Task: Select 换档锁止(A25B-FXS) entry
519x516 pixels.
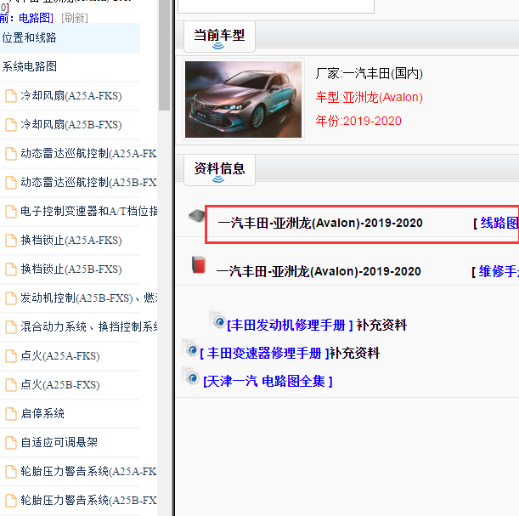Action: click(71, 269)
